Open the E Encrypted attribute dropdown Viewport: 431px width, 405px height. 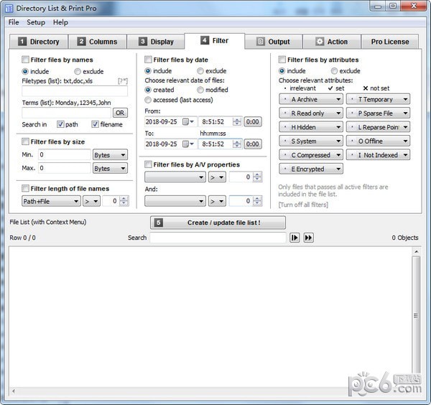[311, 169]
